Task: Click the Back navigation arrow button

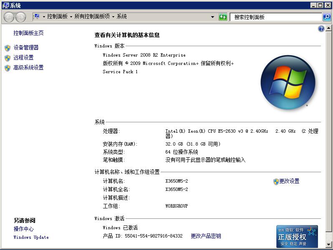Action: point(9,17)
